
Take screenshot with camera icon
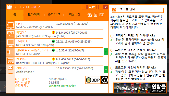coord(102,15)
